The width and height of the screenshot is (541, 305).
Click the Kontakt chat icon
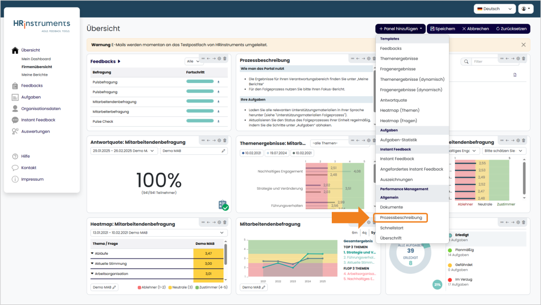[15, 168]
